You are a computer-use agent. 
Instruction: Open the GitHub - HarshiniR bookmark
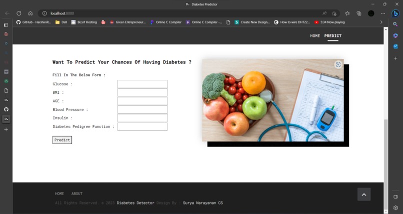tap(33, 22)
